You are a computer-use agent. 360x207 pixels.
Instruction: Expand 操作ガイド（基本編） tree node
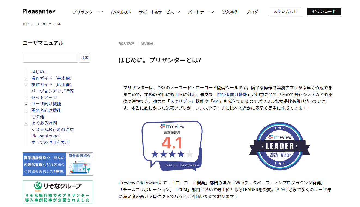26,79
